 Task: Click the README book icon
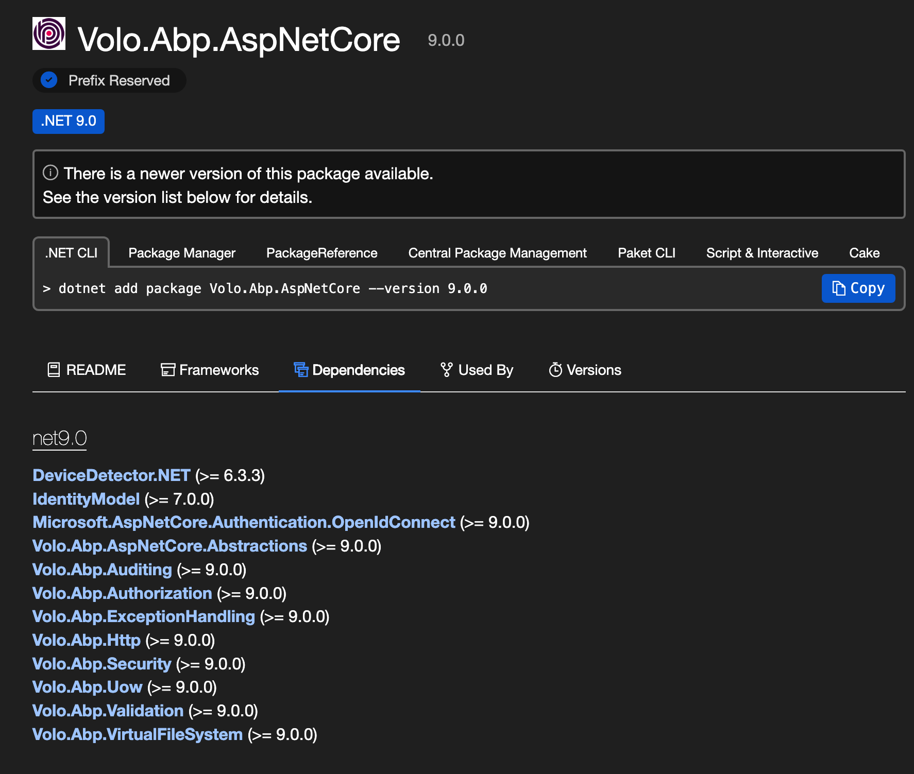(x=54, y=370)
